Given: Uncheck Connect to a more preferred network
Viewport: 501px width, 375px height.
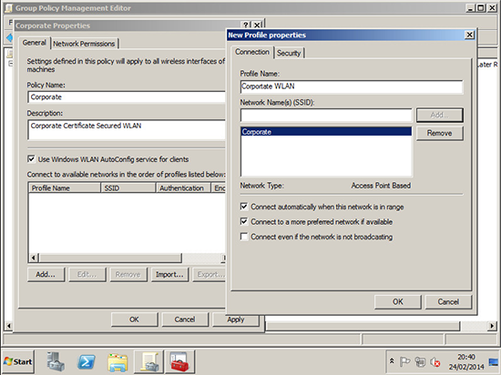Looking at the screenshot, I should pos(244,221).
